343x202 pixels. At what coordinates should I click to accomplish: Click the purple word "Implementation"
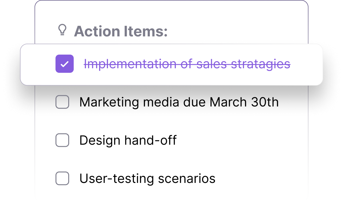click(x=130, y=65)
